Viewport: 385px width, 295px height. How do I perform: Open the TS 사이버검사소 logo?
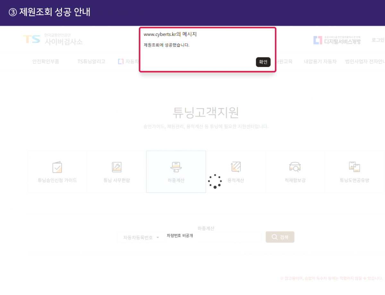point(53,39)
